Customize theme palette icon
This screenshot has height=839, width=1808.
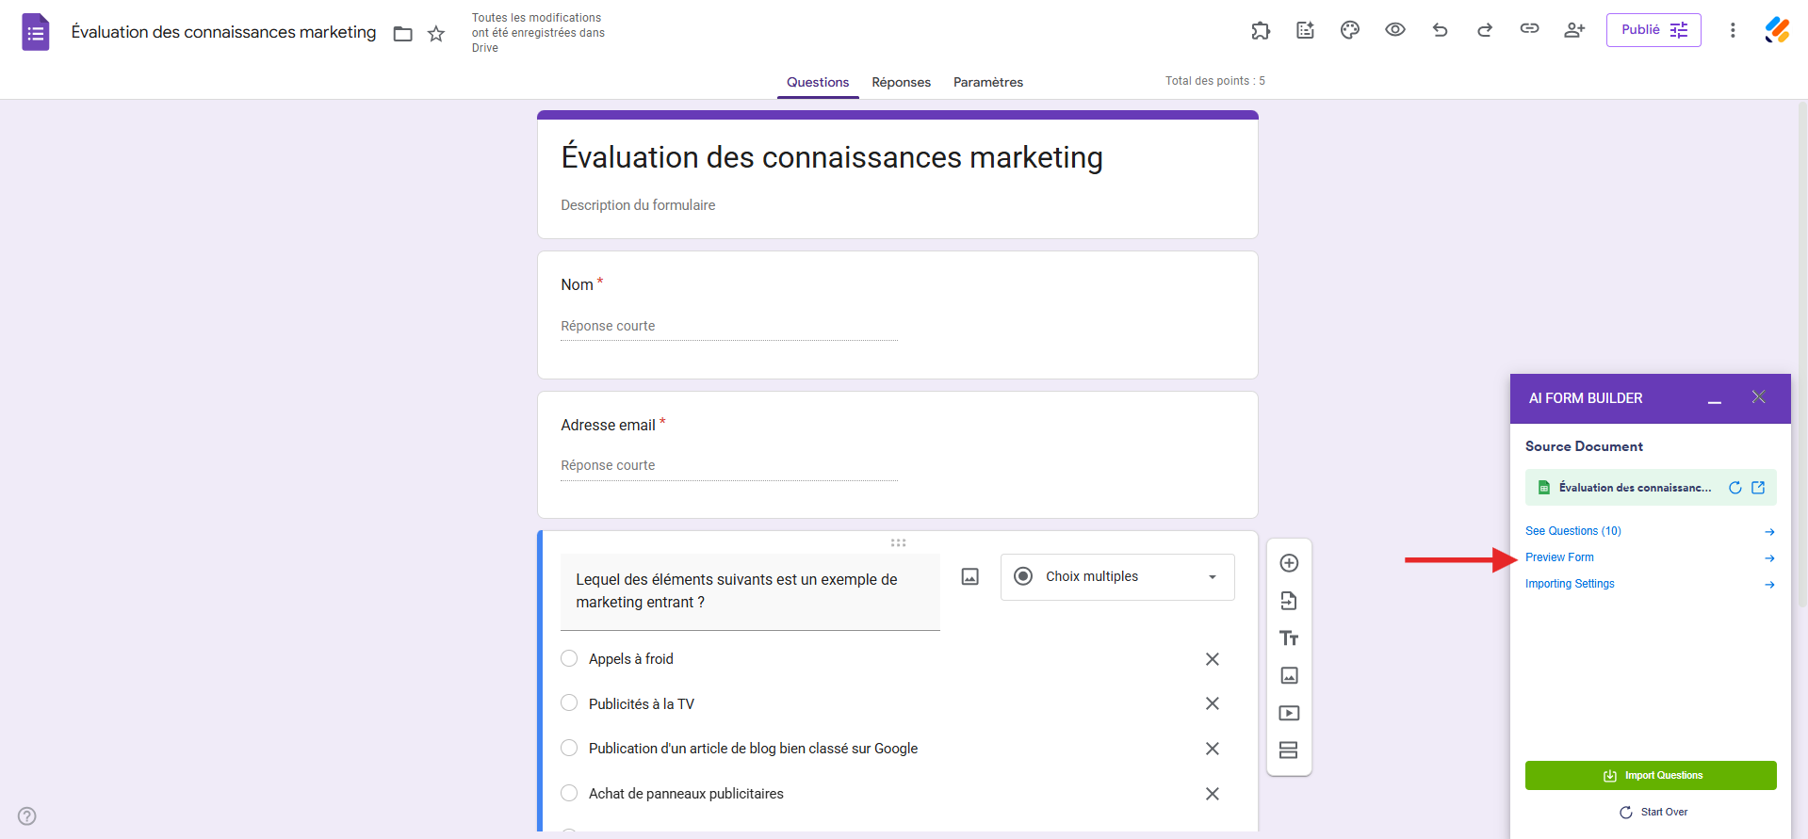pos(1350,30)
